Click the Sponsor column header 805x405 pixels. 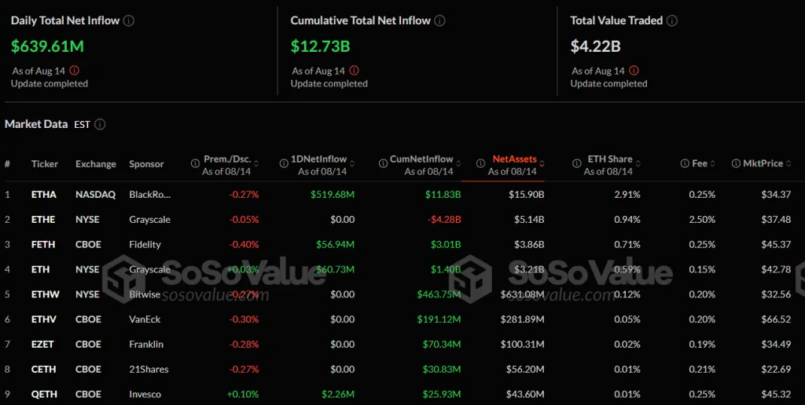pyautogui.click(x=146, y=164)
